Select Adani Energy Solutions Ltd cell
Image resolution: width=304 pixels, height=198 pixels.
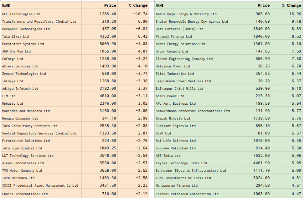[x=195, y=44]
